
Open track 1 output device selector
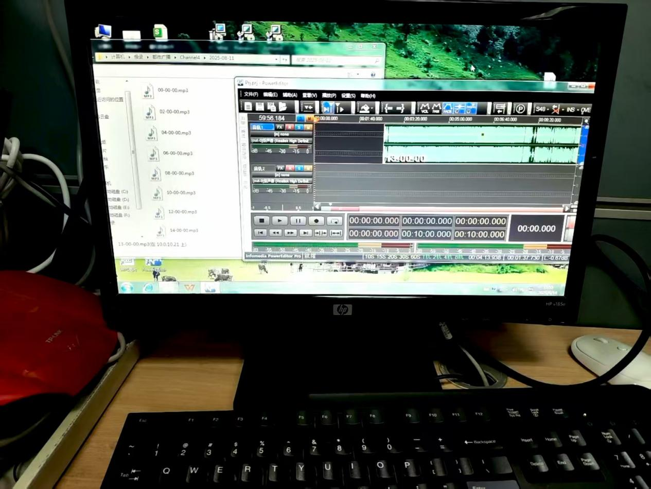pos(281,140)
